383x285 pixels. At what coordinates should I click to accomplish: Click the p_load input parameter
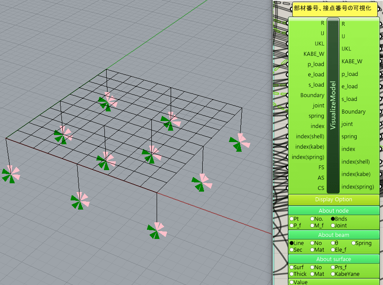pyautogui.click(x=316, y=64)
